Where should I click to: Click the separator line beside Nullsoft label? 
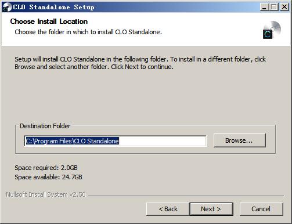tap(186, 196)
